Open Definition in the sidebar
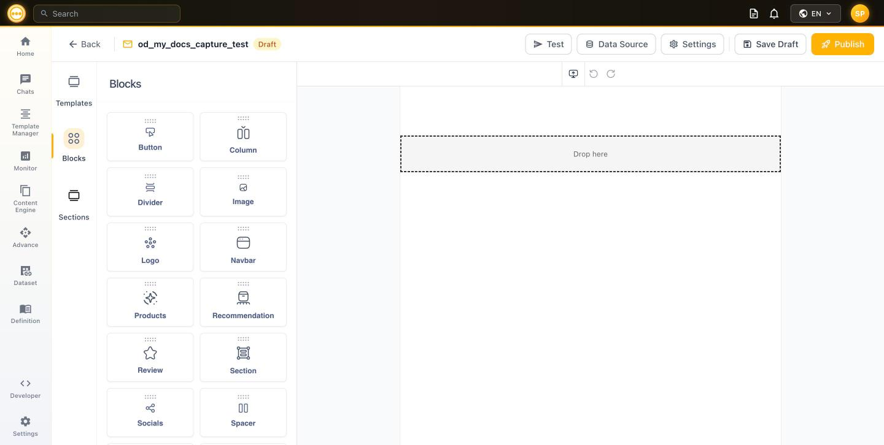The height and width of the screenshot is (445, 884). coord(25,313)
